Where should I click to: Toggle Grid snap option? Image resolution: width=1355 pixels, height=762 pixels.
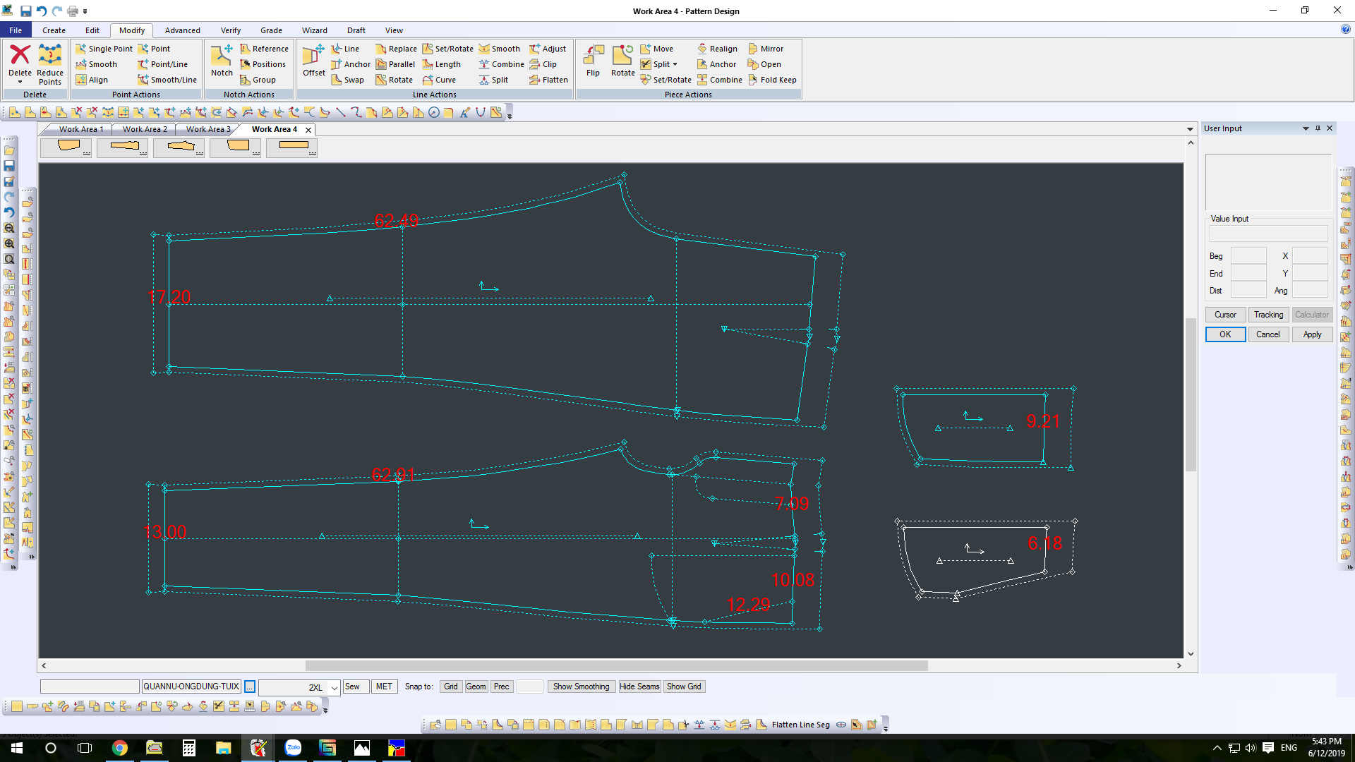point(450,687)
